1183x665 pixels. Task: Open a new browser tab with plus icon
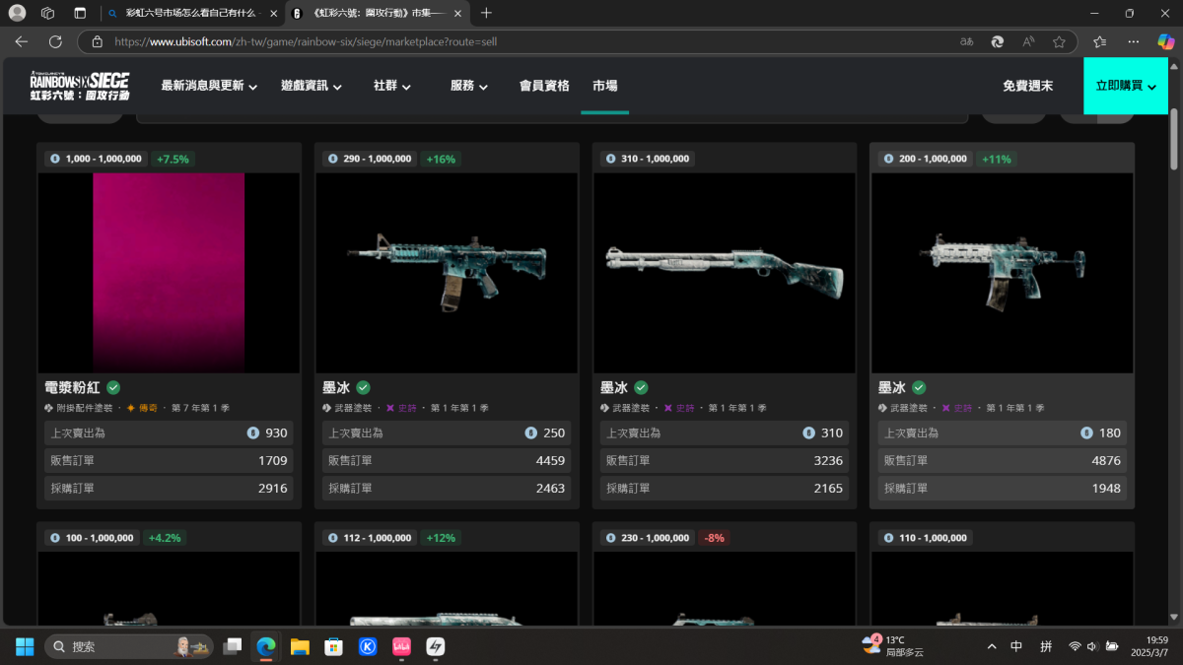(486, 13)
